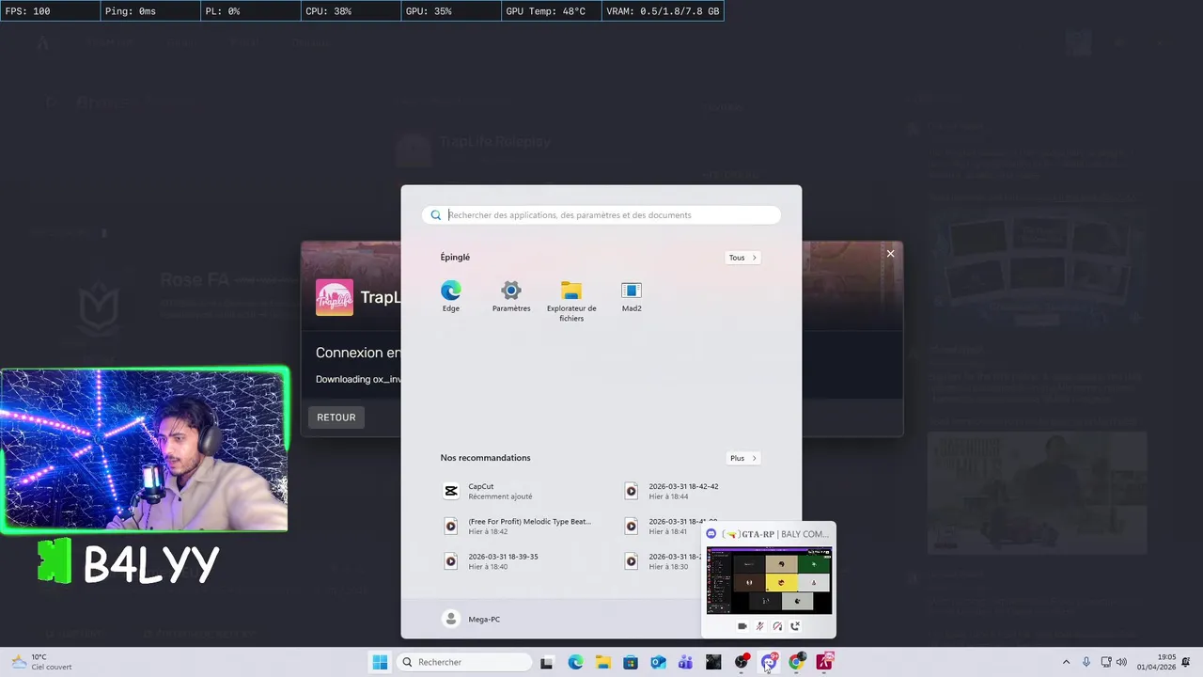The width and height of the screenshot is (1203, 677).
Task: Open the weather widget showing 10°C
Action: point(41,662)
